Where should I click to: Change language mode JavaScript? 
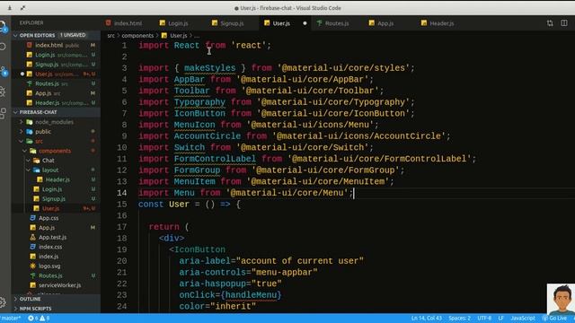click(523, 319)
